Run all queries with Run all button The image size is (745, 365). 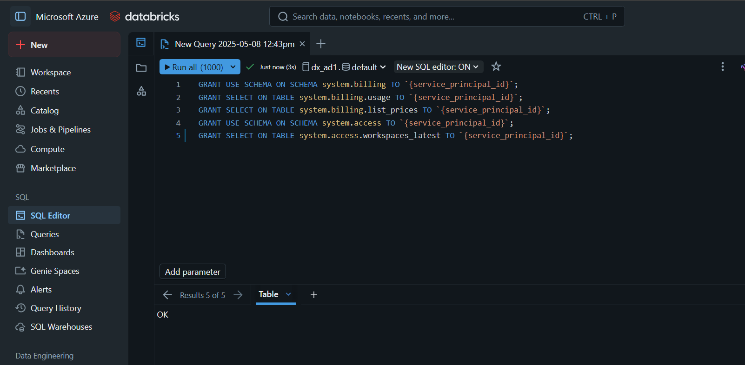pyautogui.click(x=193, y=67)
